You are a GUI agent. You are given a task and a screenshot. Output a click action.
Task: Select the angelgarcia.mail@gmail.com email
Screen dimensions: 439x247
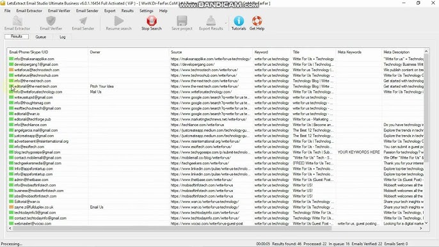(x=36, y=131)
